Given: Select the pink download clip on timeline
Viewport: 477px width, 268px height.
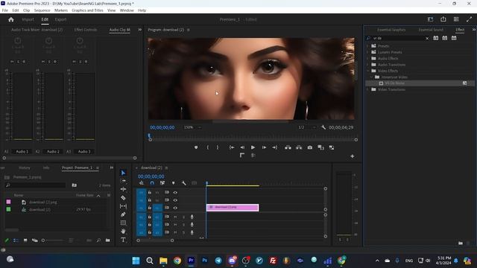Looking at the screenshot, I should point(233,207).
